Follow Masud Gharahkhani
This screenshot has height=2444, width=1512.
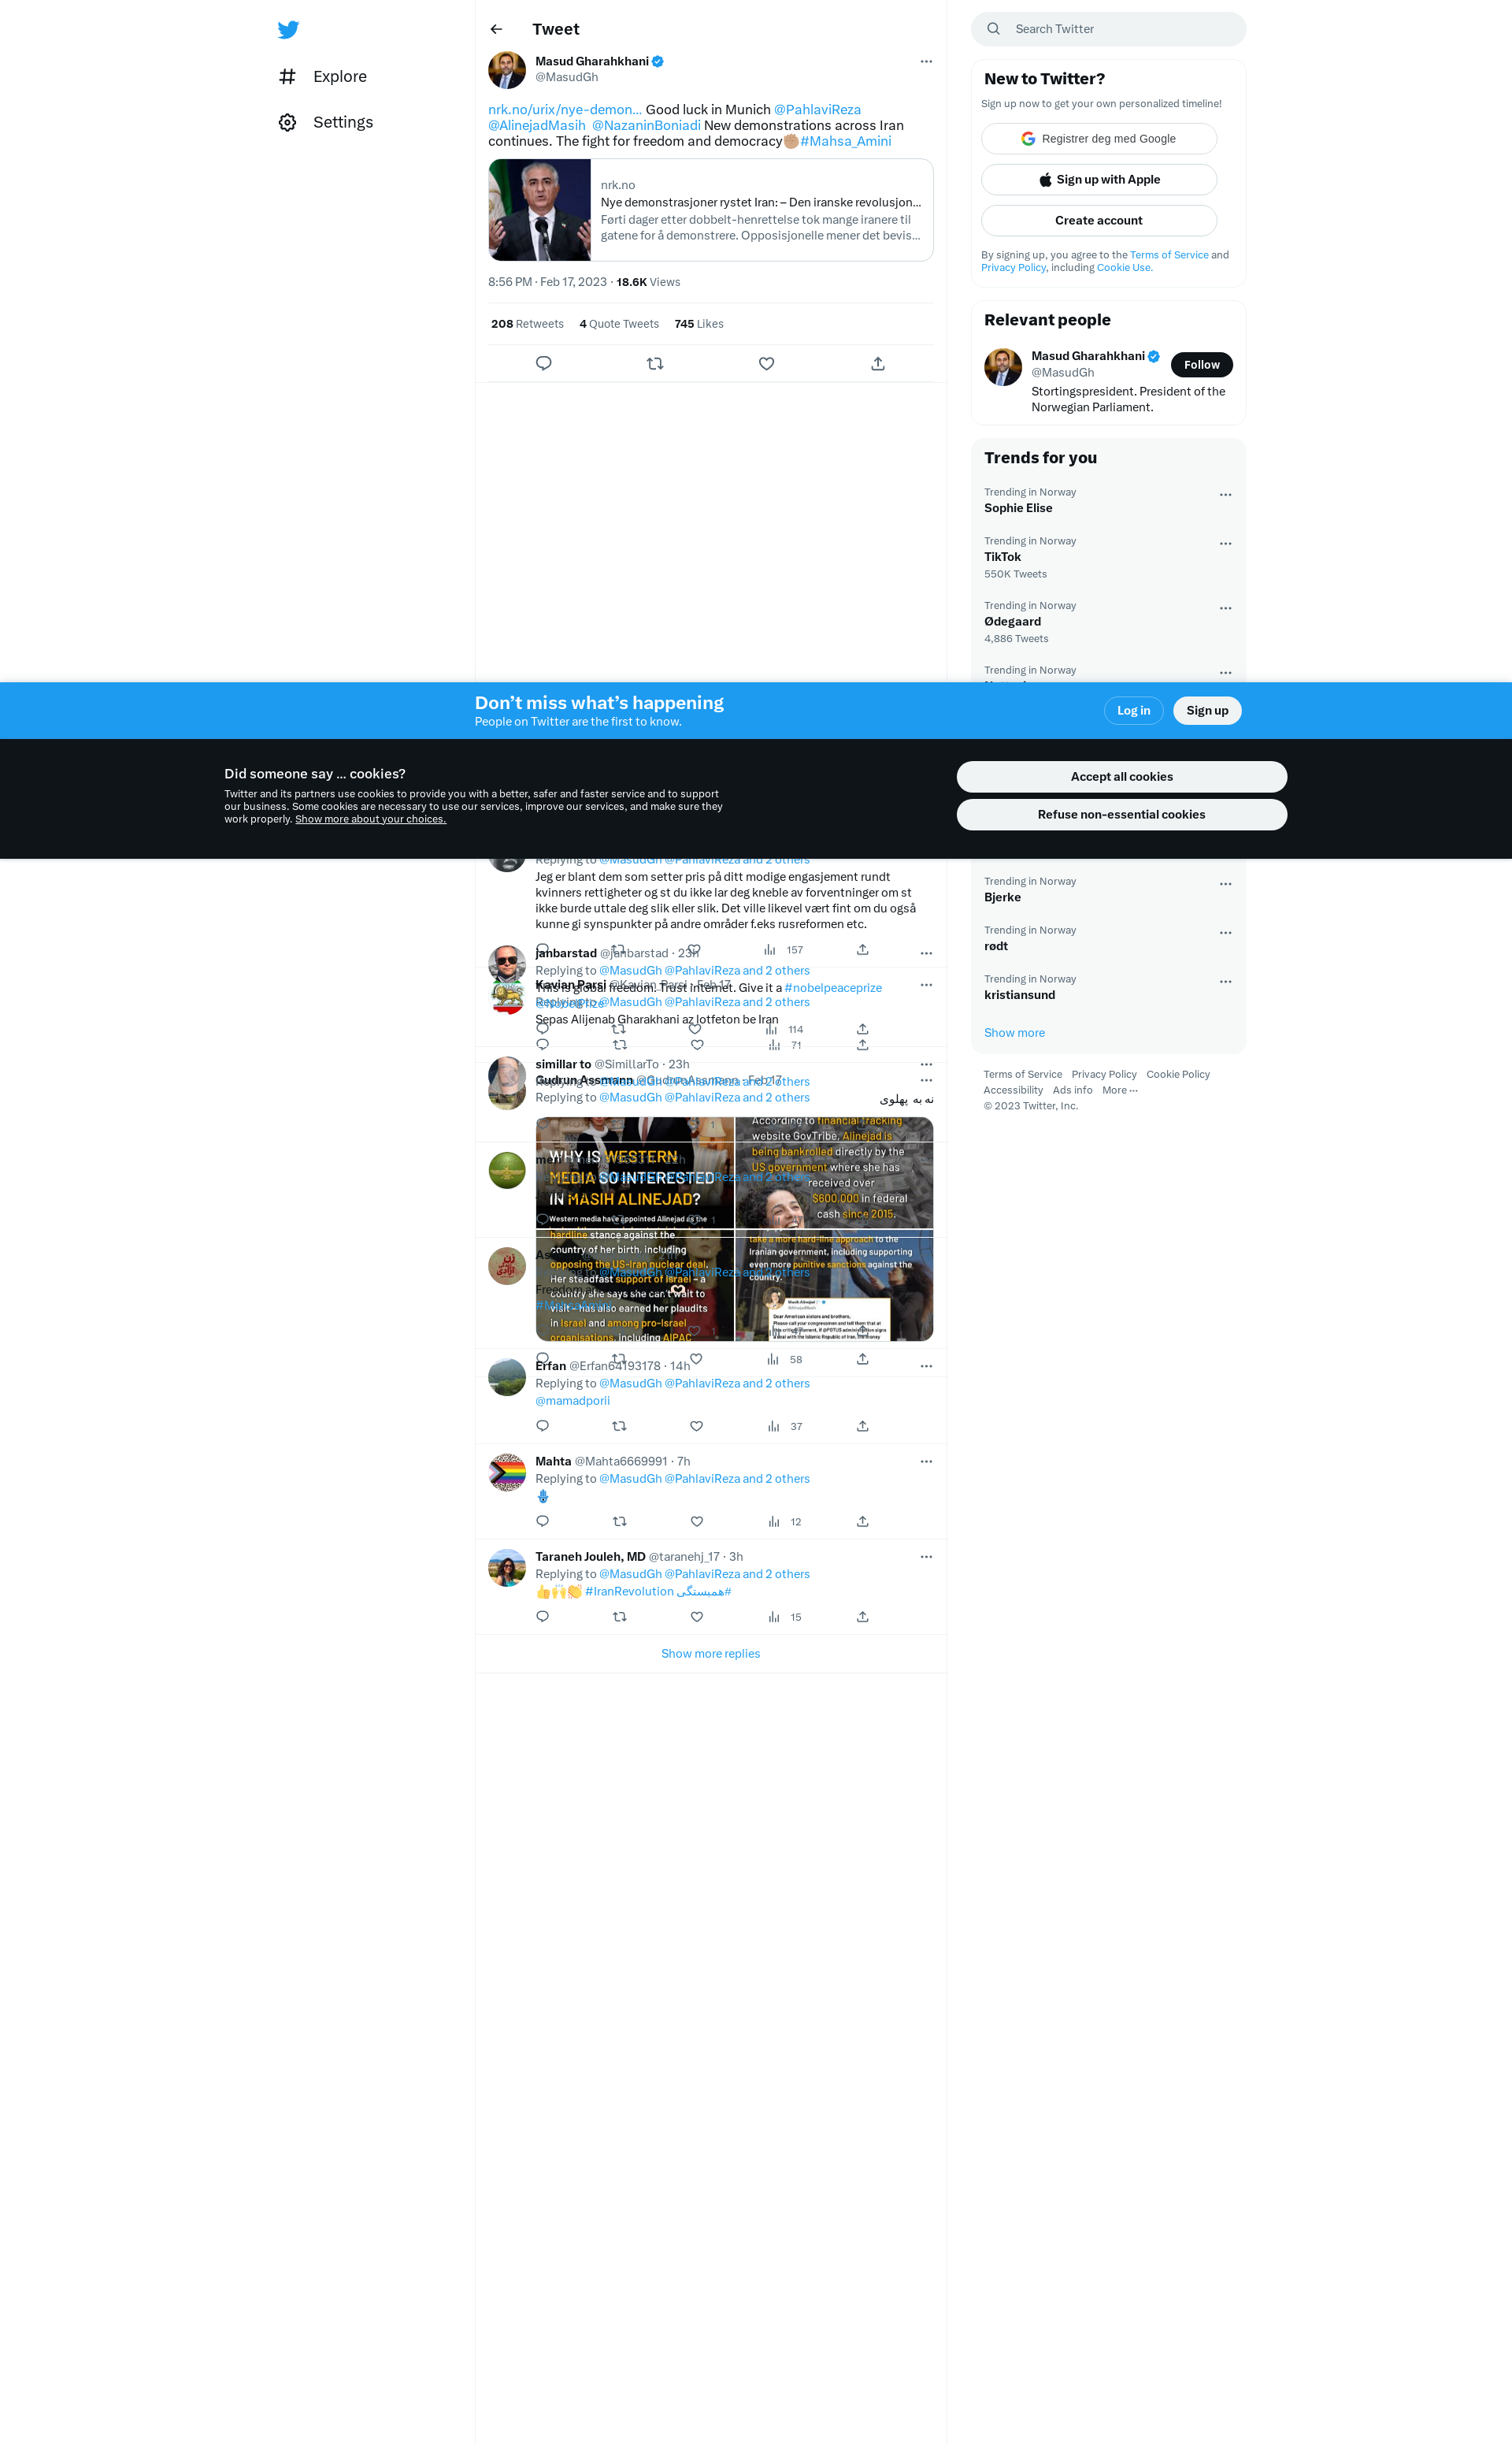1201,364
